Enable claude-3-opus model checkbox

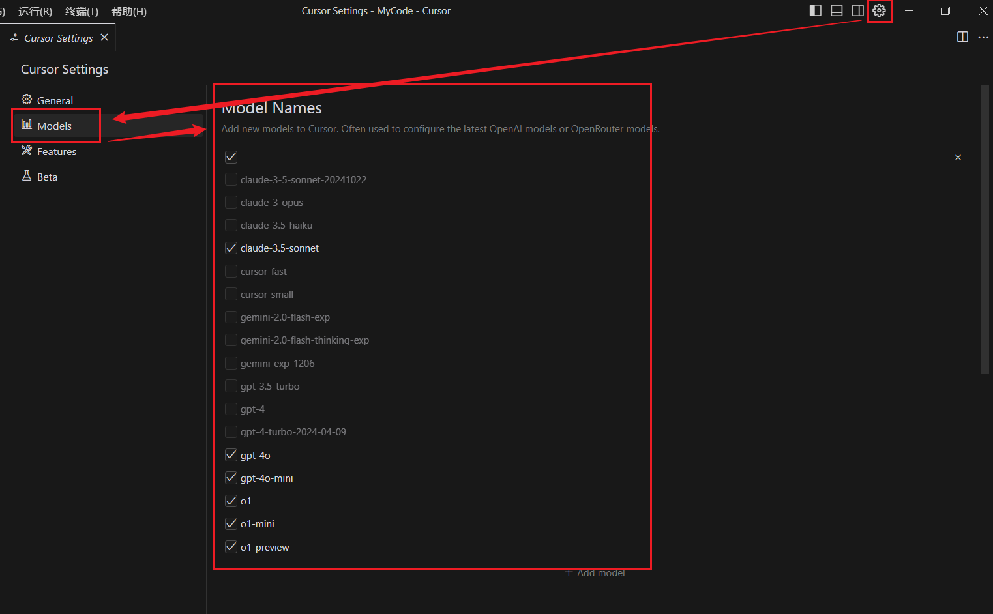pyautogui.click(x=231, y=203)
